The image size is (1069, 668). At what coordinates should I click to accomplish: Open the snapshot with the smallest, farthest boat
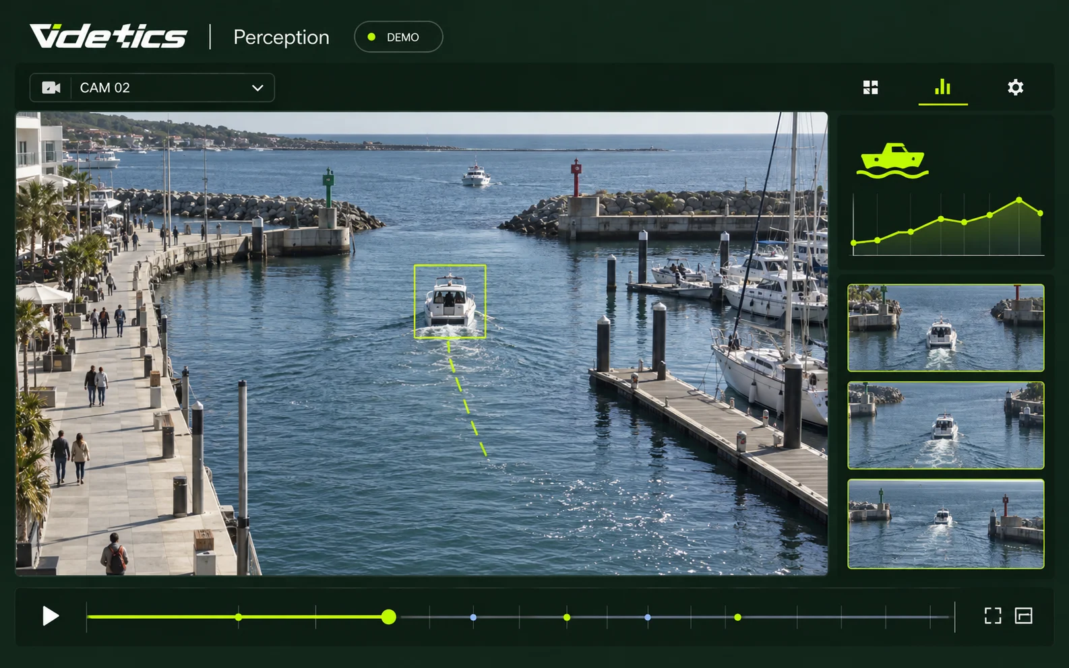pos(946,524)
